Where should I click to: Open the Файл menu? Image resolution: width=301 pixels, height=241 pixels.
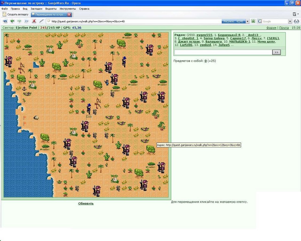pyautogui.click(x=5, y=9)
